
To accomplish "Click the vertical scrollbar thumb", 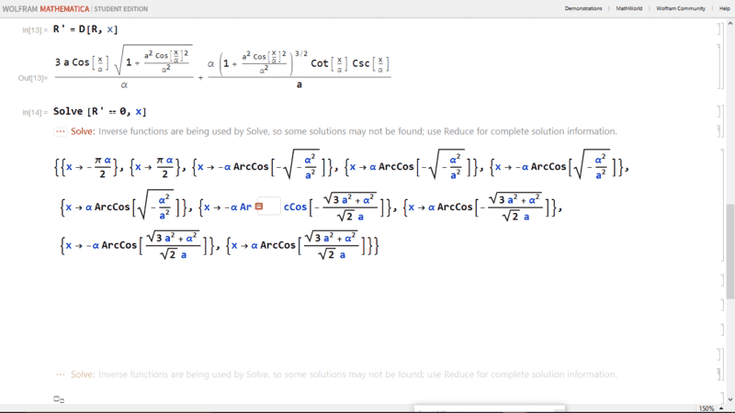I will point(730,251).
